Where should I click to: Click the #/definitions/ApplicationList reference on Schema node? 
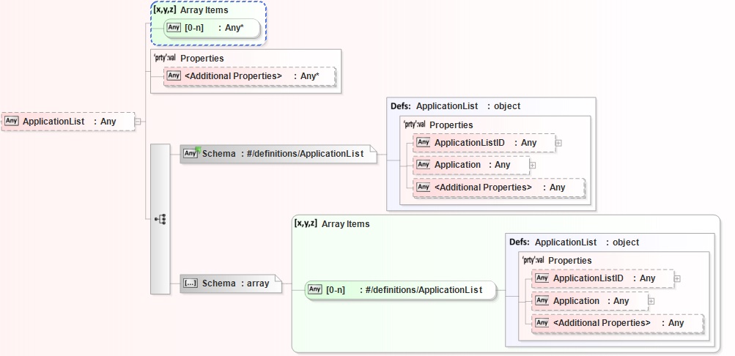(x=306, y=154)
